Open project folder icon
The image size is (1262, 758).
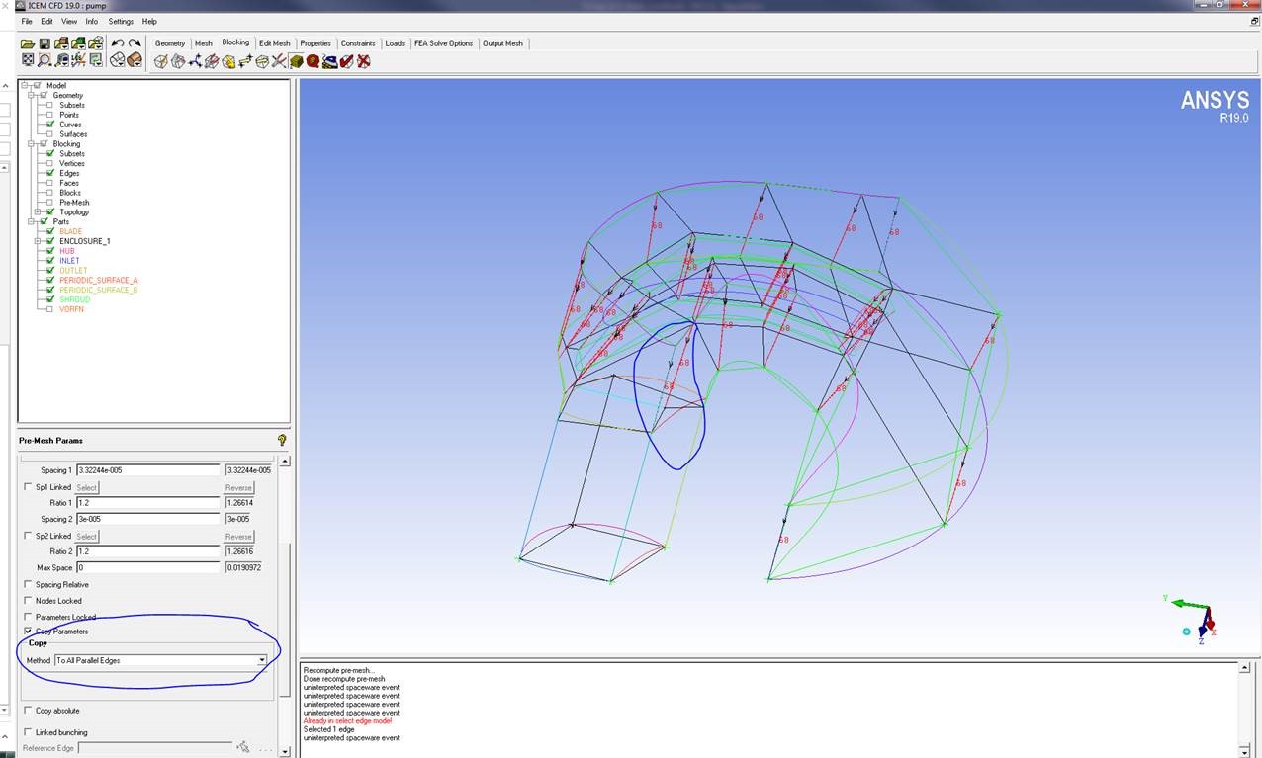point(28,43)
